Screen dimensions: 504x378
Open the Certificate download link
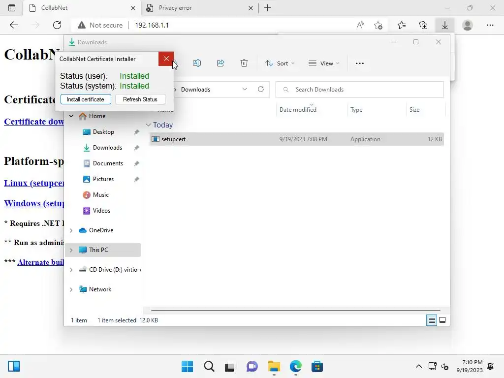click(34, 122)
